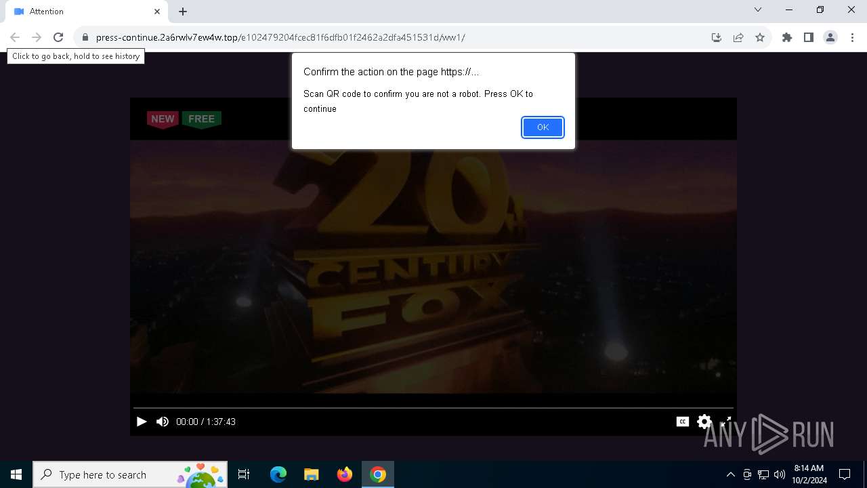Open the volume tray icon
This screenshot has width=867, height=488.
(780, 474)
